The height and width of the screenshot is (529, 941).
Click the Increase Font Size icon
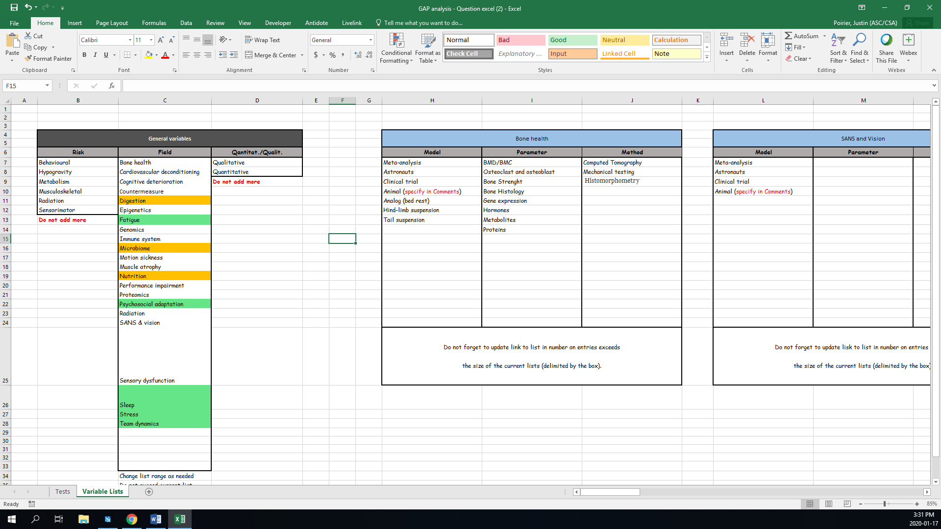pyautogui.click(x=161, y=40)
